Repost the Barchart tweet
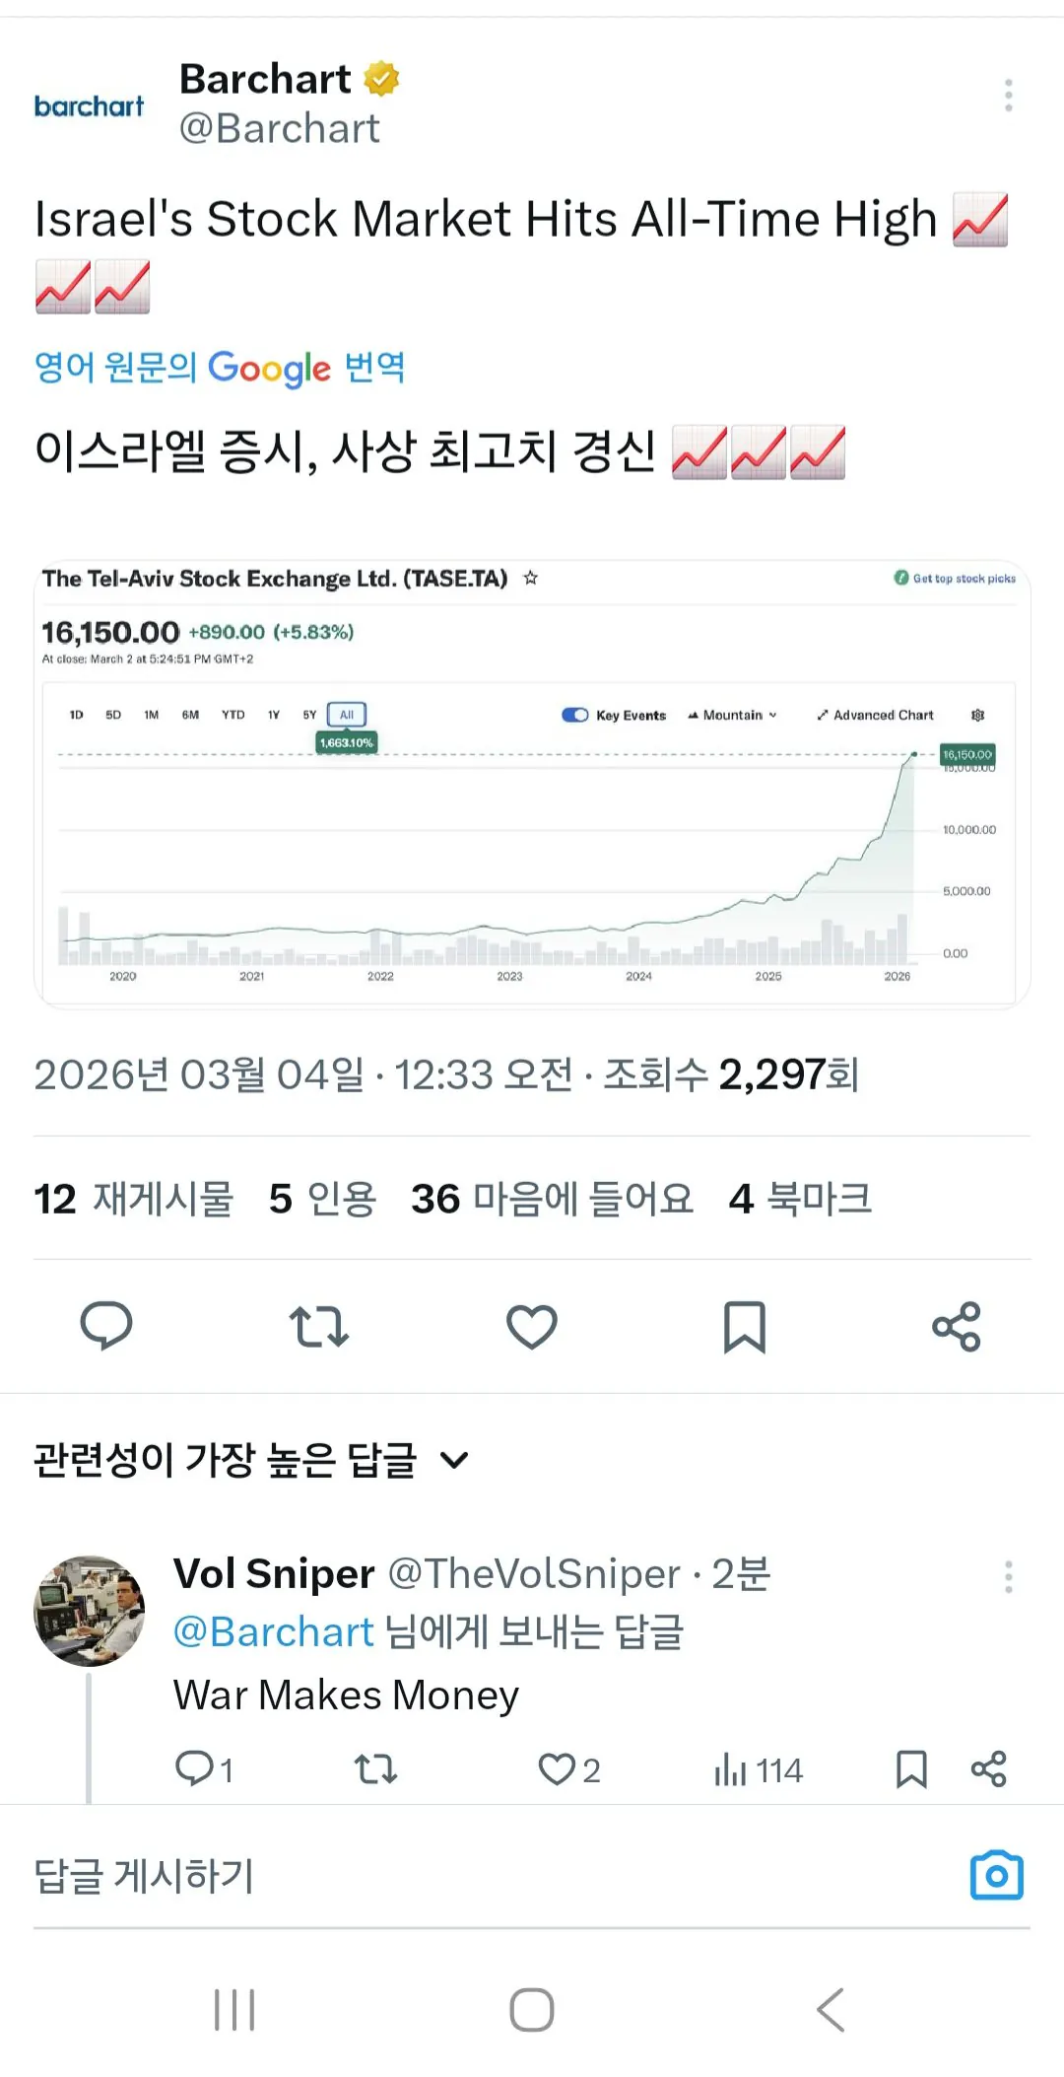Image resolution: width=1064 pixels, height=2077 pixels. click(x=319, y=1326)
